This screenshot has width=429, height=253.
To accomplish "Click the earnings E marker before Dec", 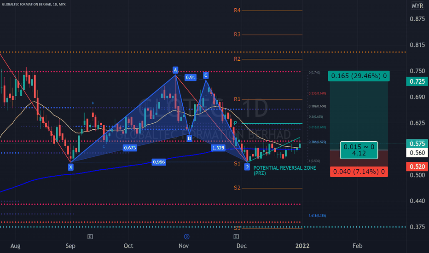I will 236,236.
